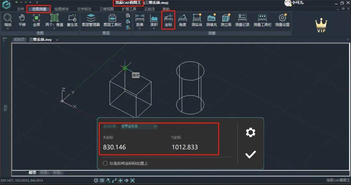The width and height of the screenshot is (351, 185).
Task: Toggle grid display in status bar
Action: coord(102,180)
